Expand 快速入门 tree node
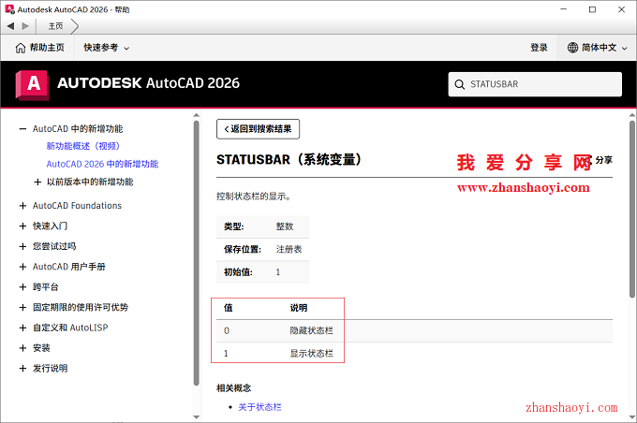 22,226
